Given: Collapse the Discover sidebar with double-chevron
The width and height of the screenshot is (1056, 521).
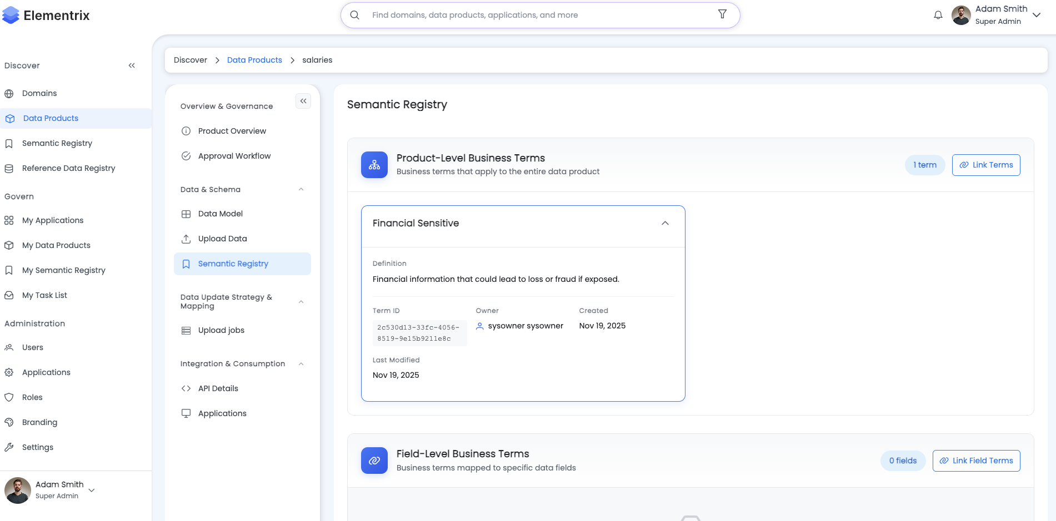Looking at the screenshot, I should pyautogui.click(x=132, y=65).
